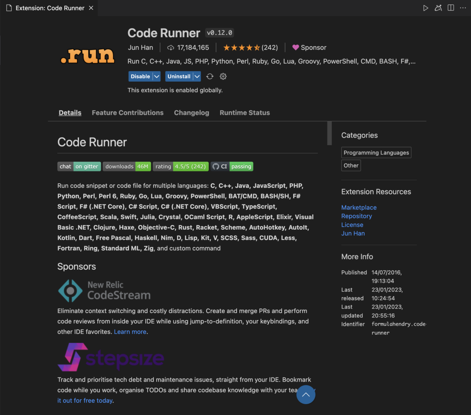Click the version v0.12.0 label
471x415 pixels.
[219, 33]
